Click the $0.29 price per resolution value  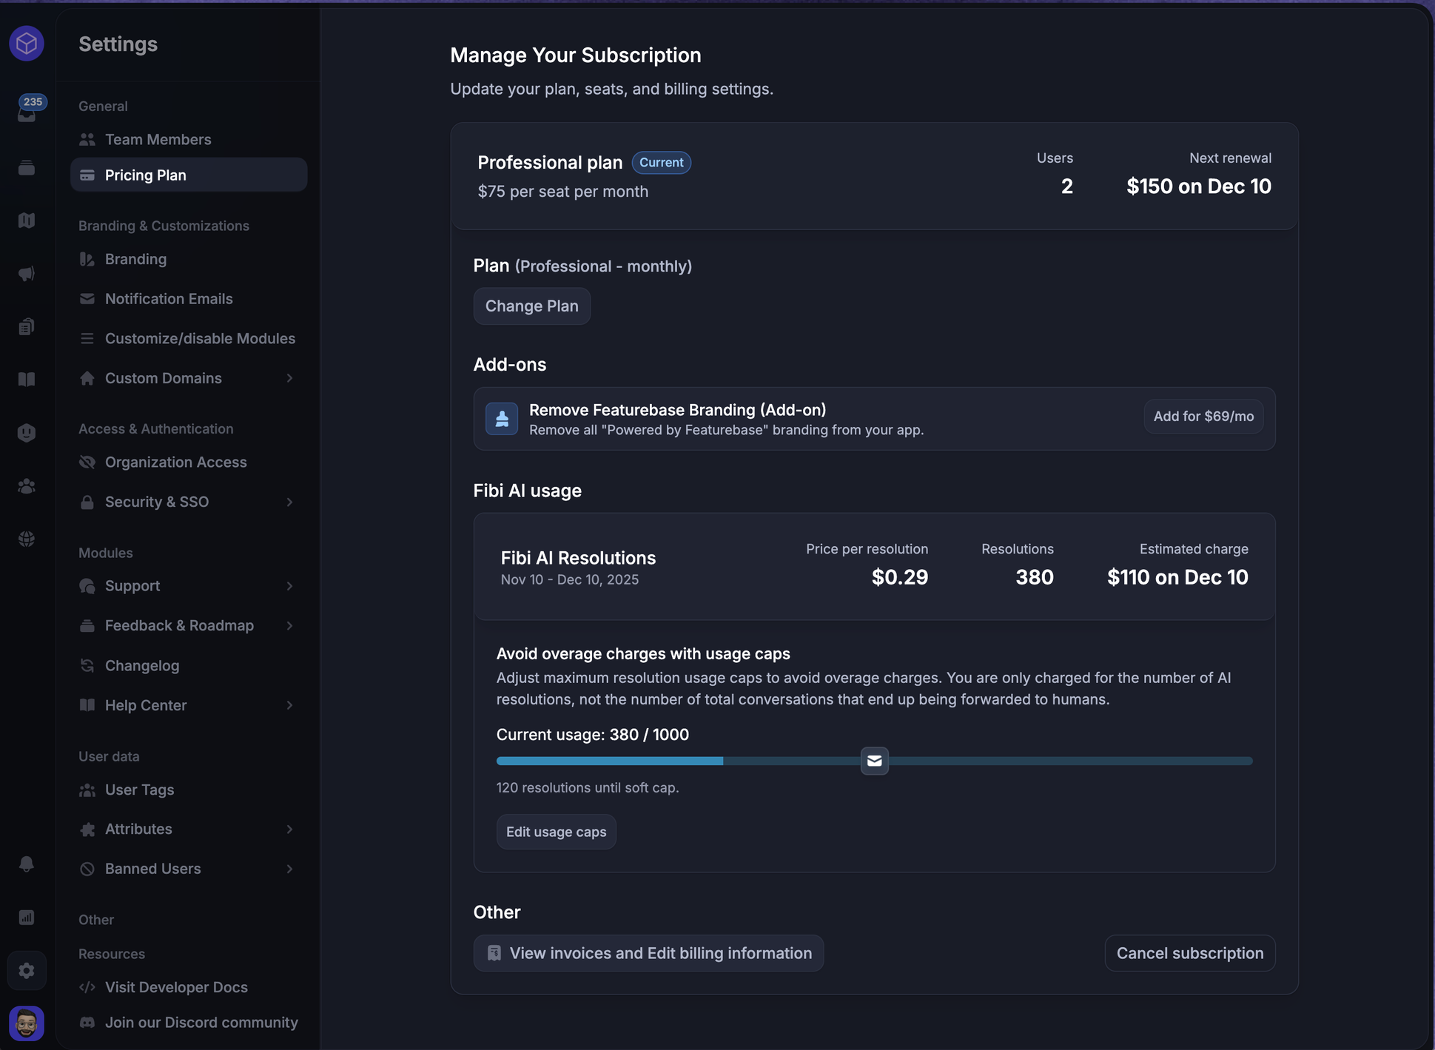pyautogui.click(x=900, y=577)
